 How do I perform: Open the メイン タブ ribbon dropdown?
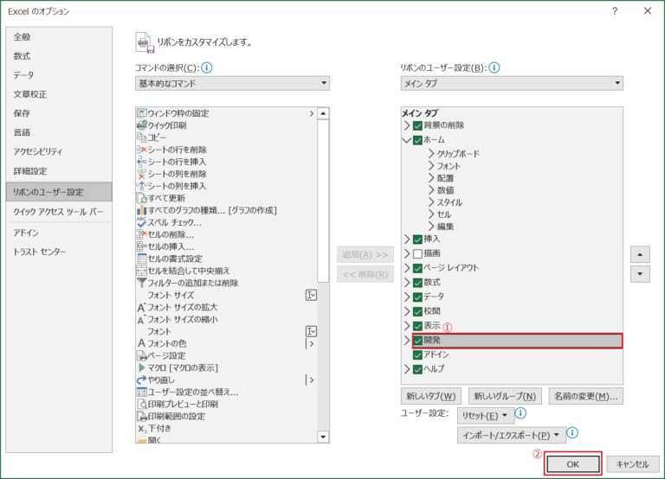511,84
